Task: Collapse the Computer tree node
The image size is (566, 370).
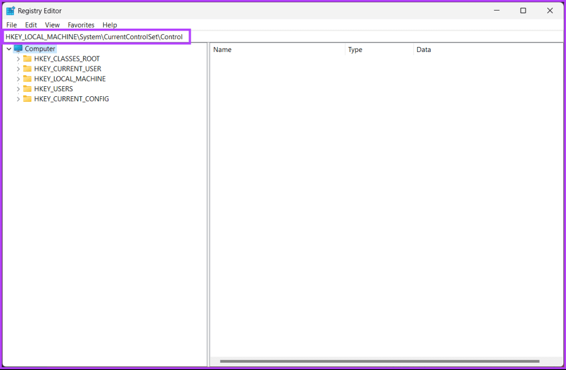Action: click(x=8, y=48)
